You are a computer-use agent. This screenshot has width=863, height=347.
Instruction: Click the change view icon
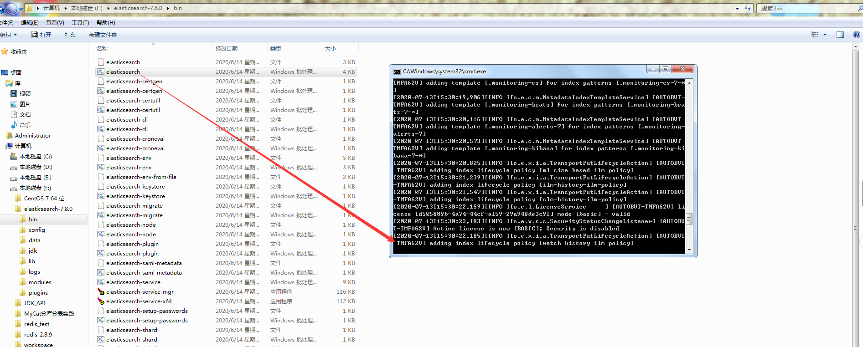pyautogui.click(x=815, y=35)
